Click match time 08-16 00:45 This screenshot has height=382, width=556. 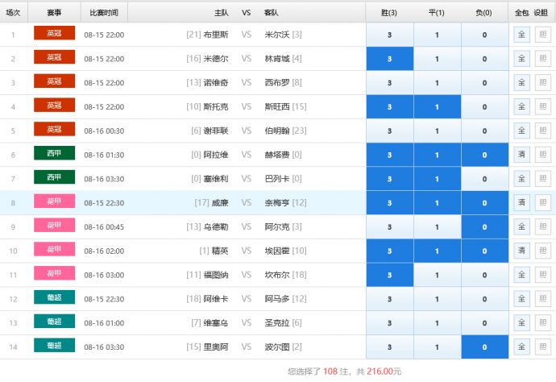pyautogui.click(x=104, y=227)
